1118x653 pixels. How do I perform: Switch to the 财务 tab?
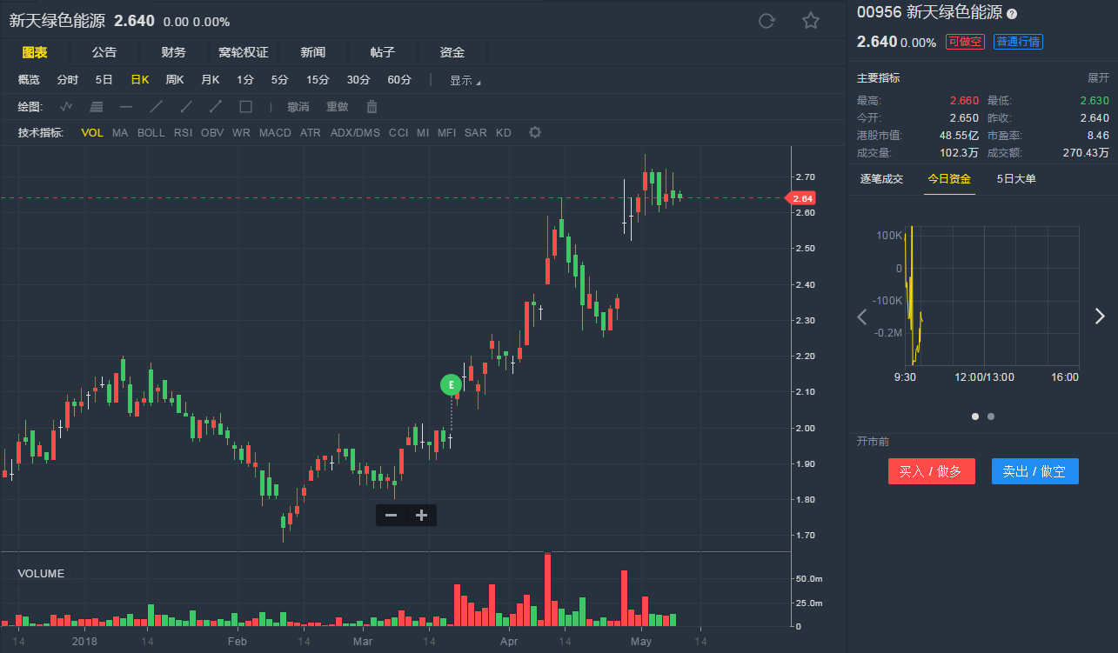click(x=173, y=52)
